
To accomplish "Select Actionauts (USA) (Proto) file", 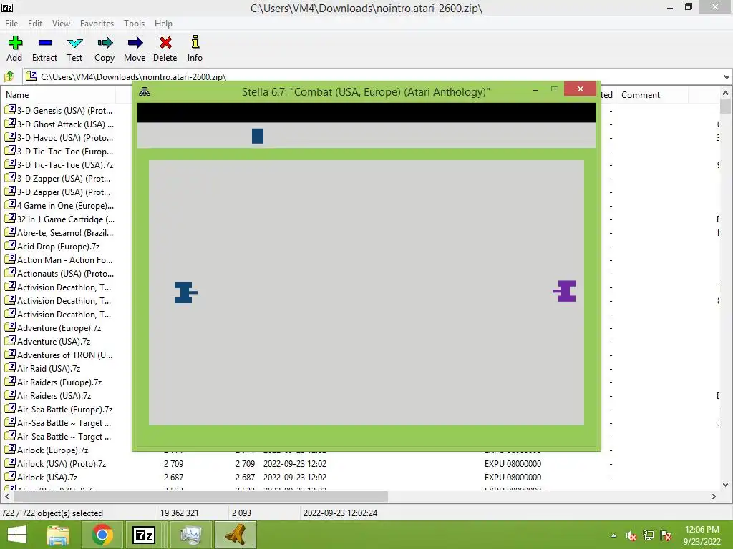I will pyautogui.click(x=65, y=274).
